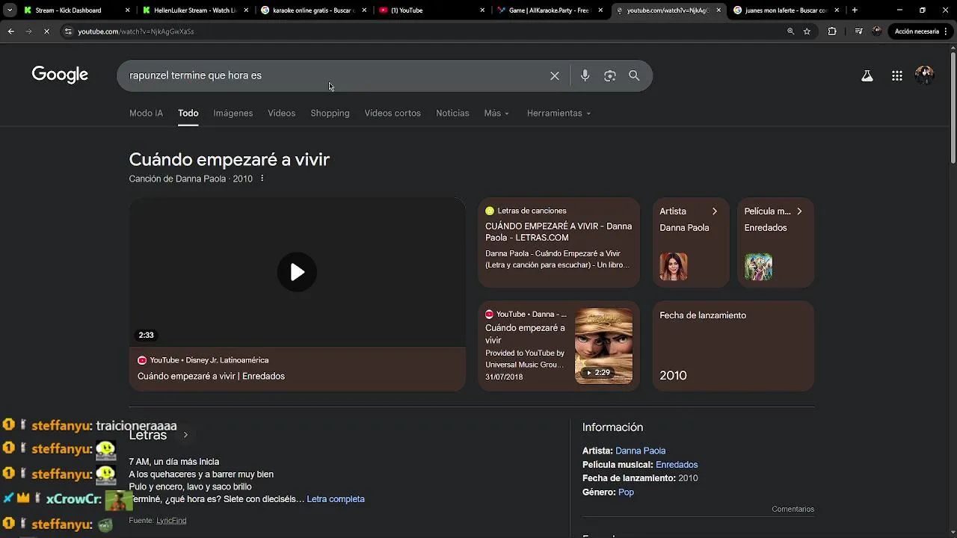Screen dimensions: 957x538
Task: Stop loading the page
Action: (46, 31)
